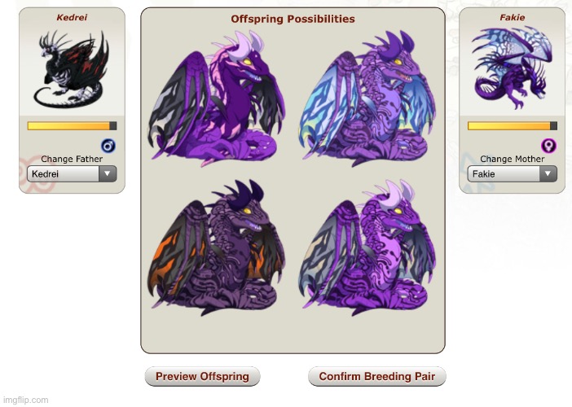The height and width of the screenshot is (407, 572).
Task: Select the offspring with black and grey wings
Action: click(216, 98)
